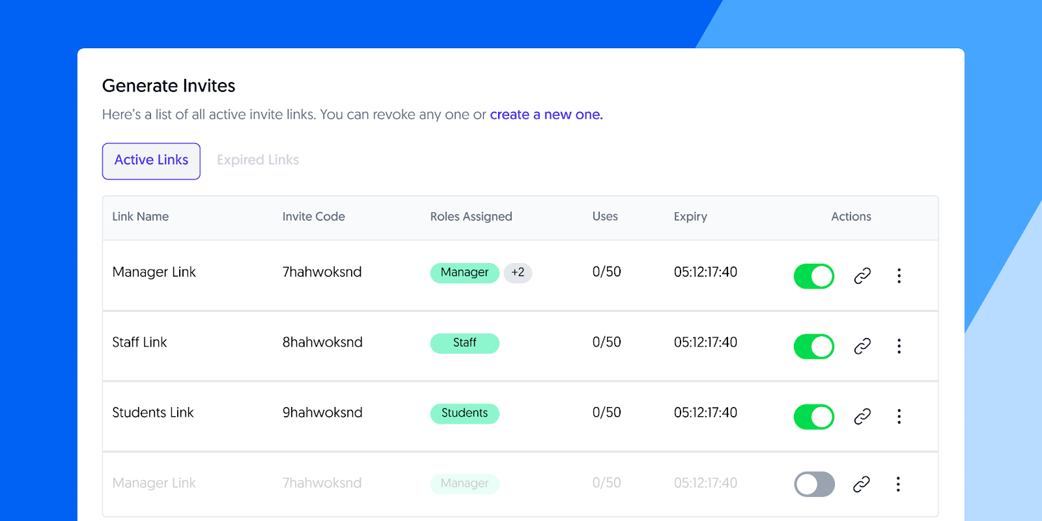The width and height of the screenshot is (1042, 521).
Task: Switch to the Expired Links tab
Action: [x=258, y=160]
